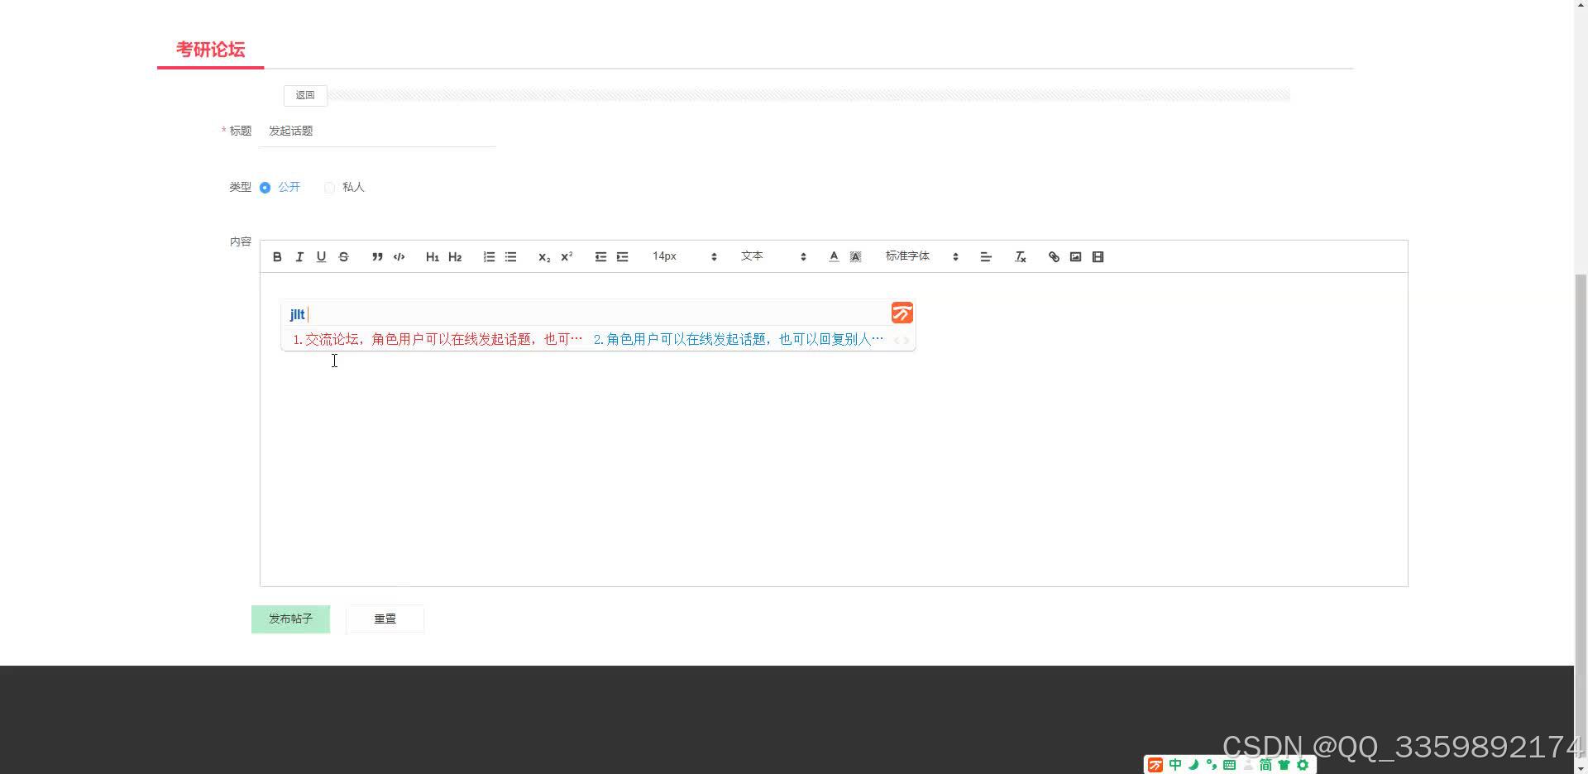Open Sogou IME settings gear
1588x774 pixels.
click(1303, 765)
